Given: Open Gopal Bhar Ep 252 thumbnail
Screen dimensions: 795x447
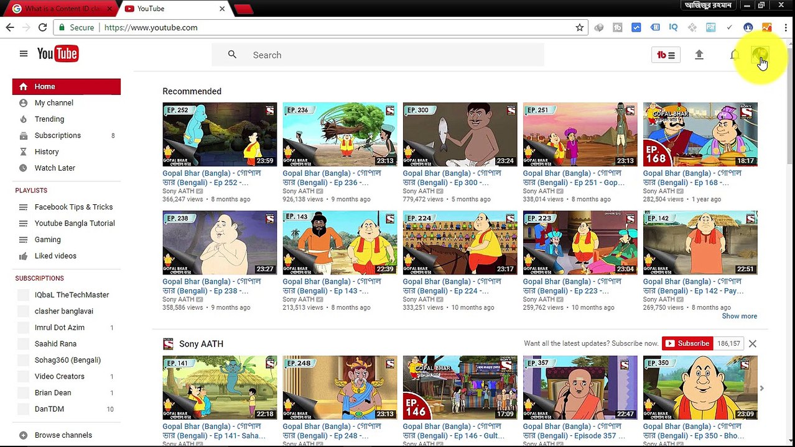Looking at the screenshot, I should [220, 135].
